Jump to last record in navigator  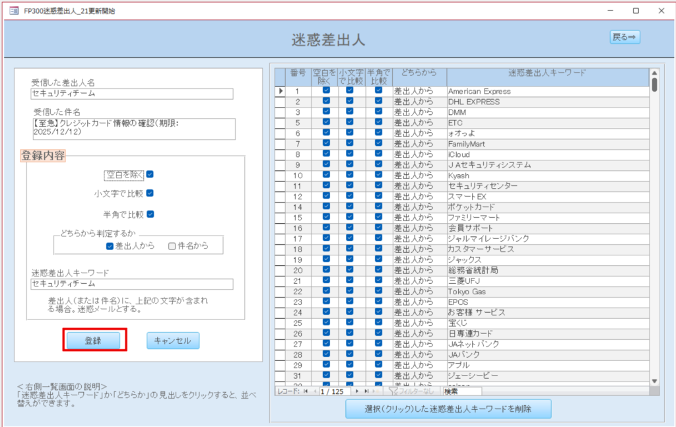point(366,391)
